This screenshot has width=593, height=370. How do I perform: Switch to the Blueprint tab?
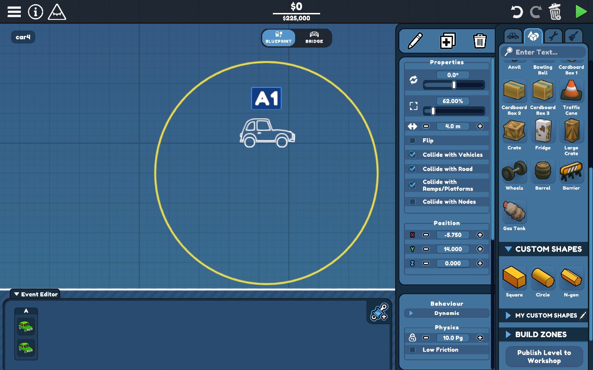click(x=278, y=37)
